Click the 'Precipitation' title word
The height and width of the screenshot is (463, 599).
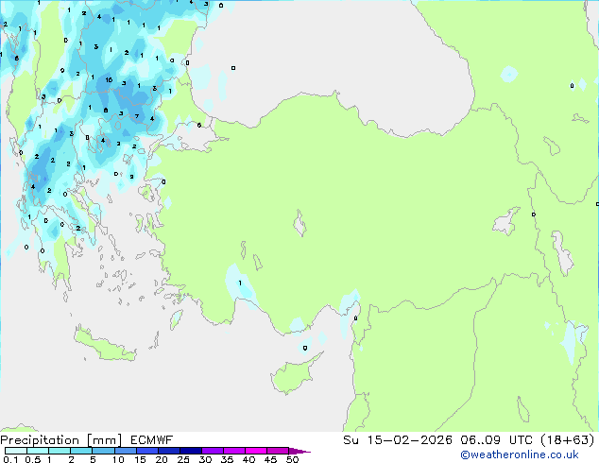click(40, 440)
